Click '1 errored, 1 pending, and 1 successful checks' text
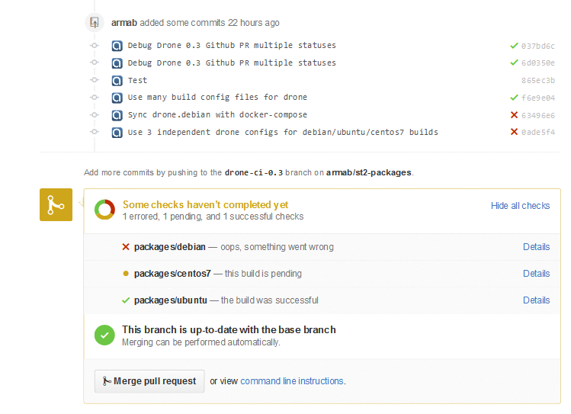 click(x=213, y=217)
